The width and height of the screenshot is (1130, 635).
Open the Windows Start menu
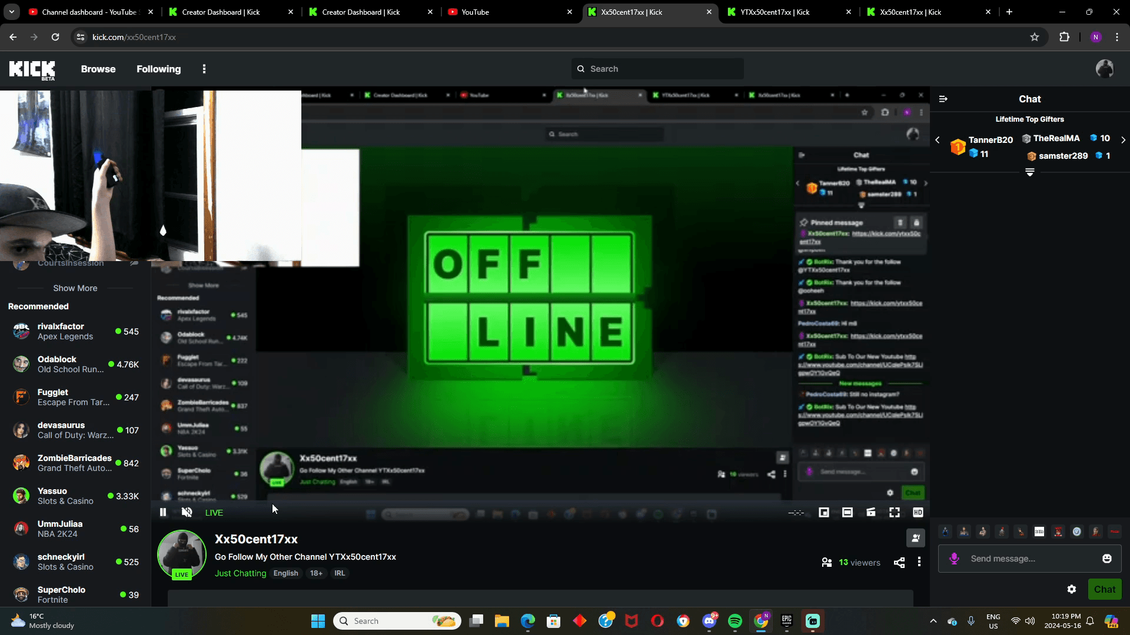318,621
